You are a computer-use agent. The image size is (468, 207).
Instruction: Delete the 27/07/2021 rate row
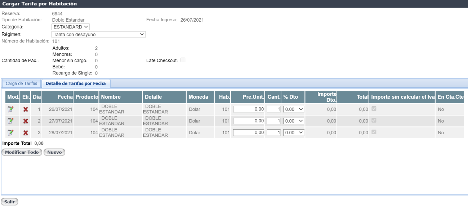click(x=26, y=121)
